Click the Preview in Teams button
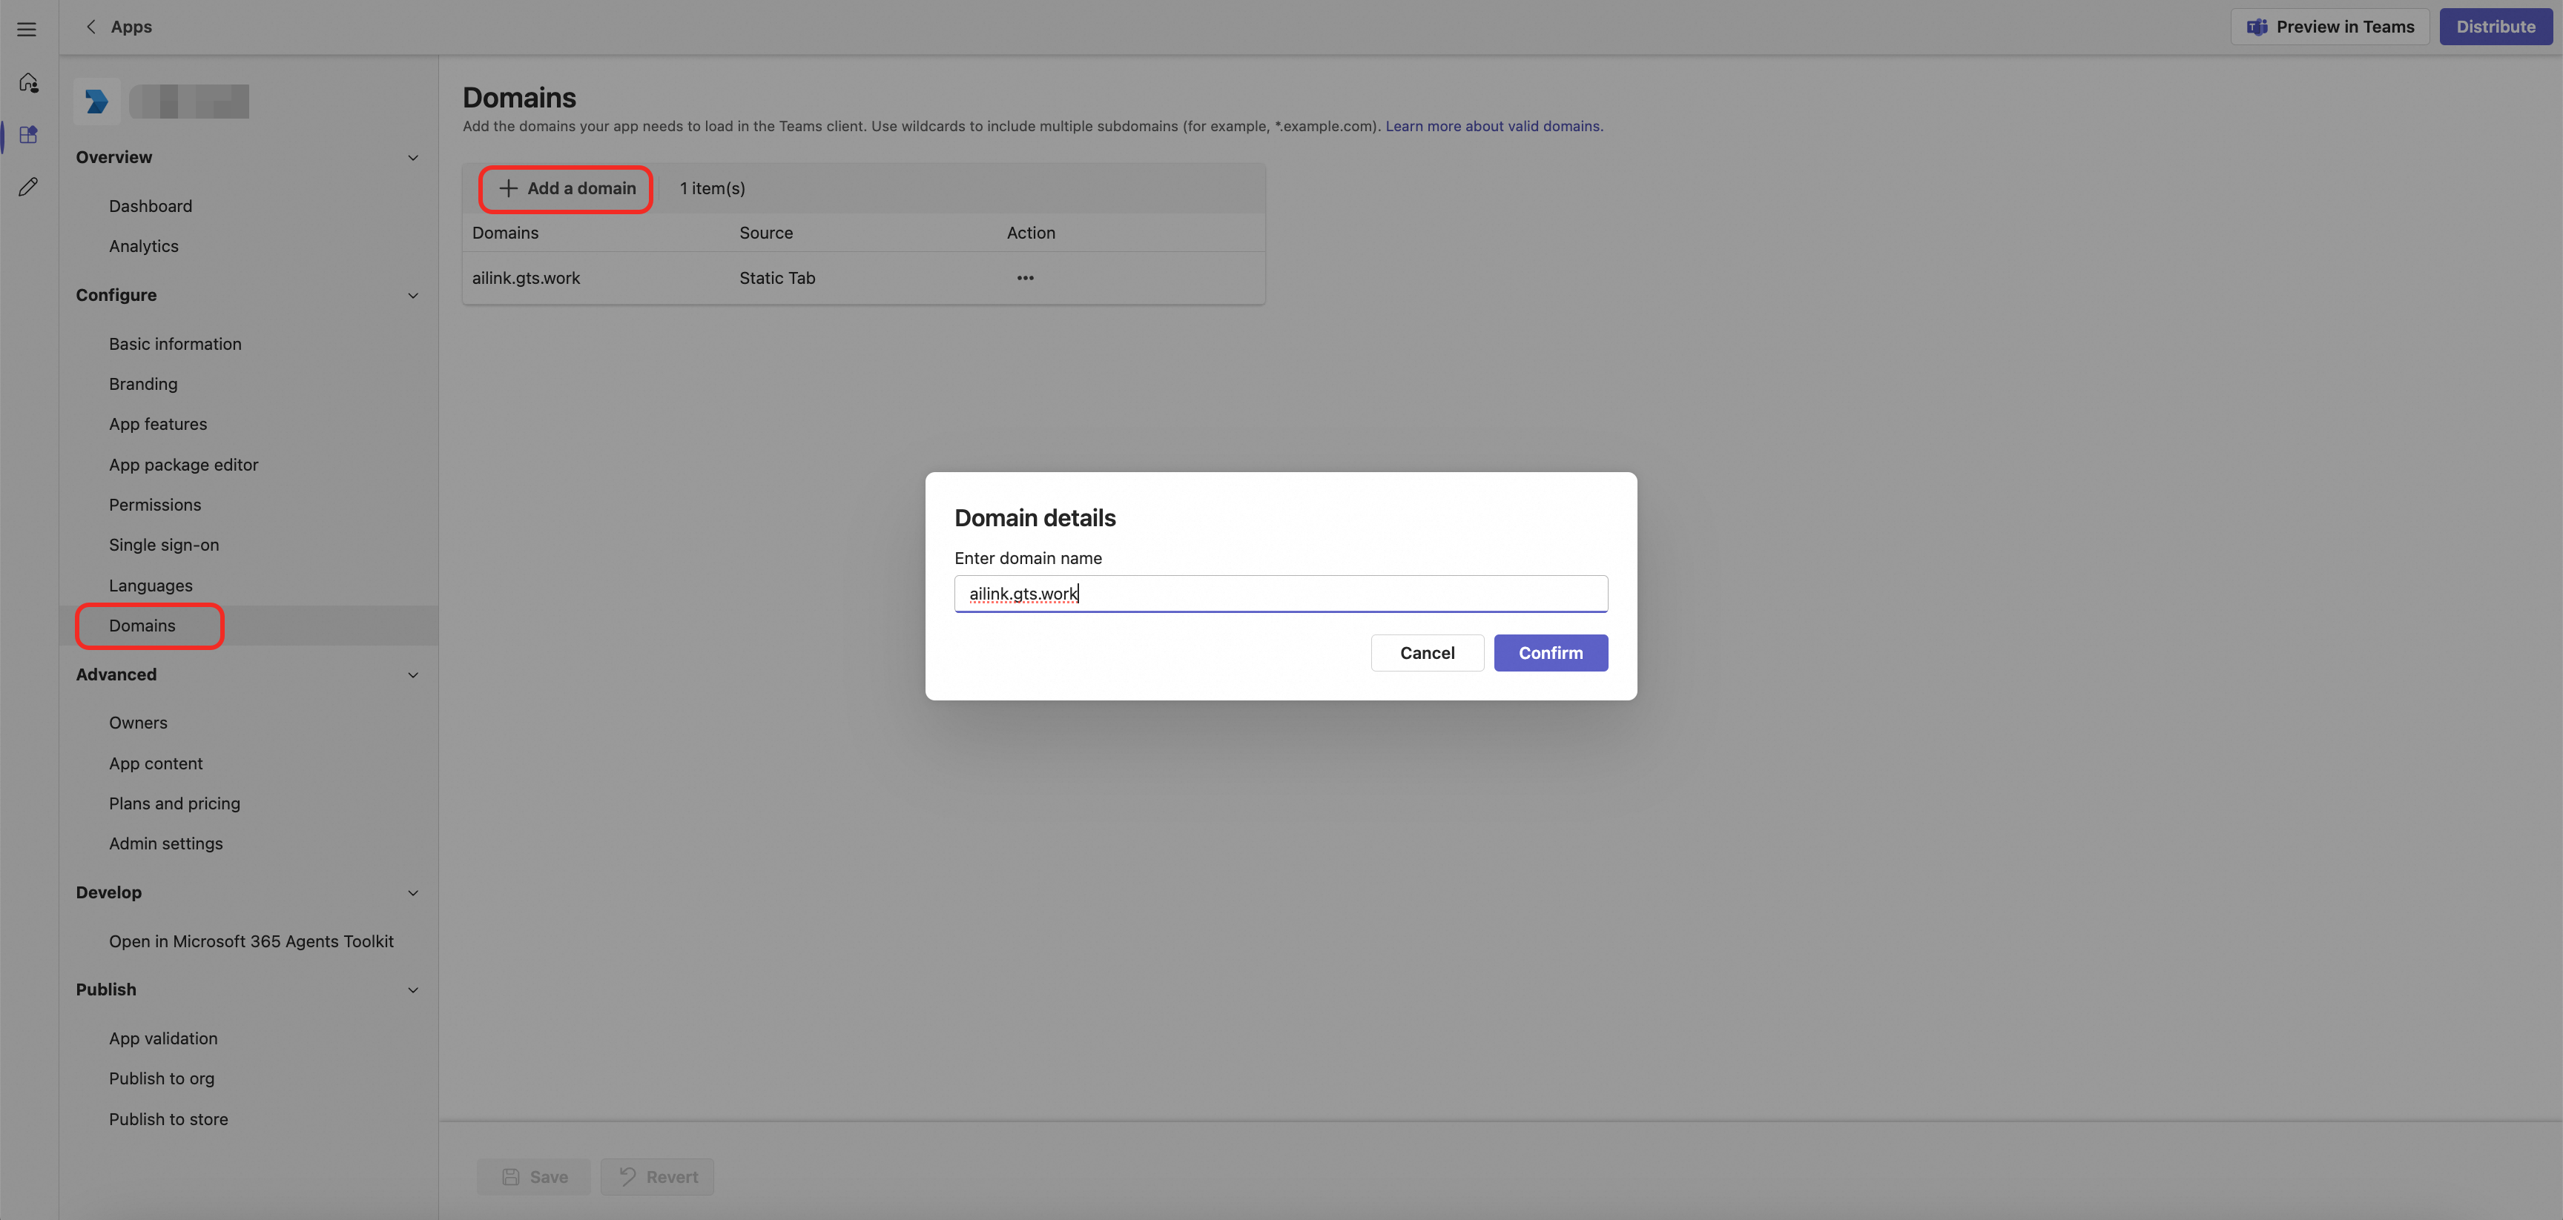Viewport: 2563px width, 1220px height. point(2329,27)
